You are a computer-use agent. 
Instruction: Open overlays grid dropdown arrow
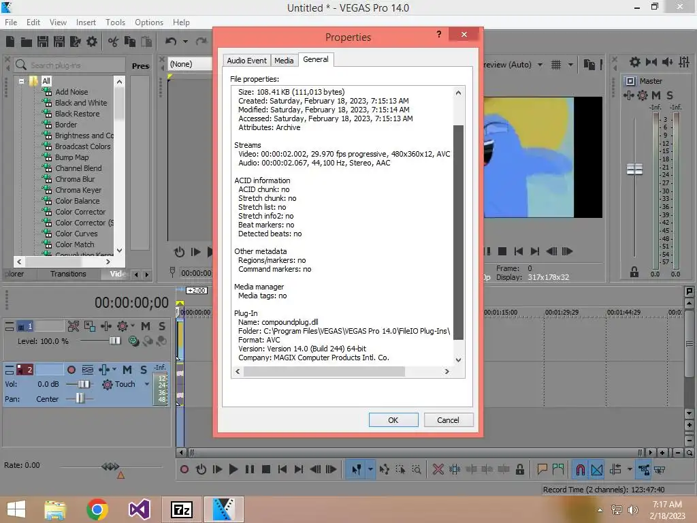pyautogui.click(x=570, y=65)
